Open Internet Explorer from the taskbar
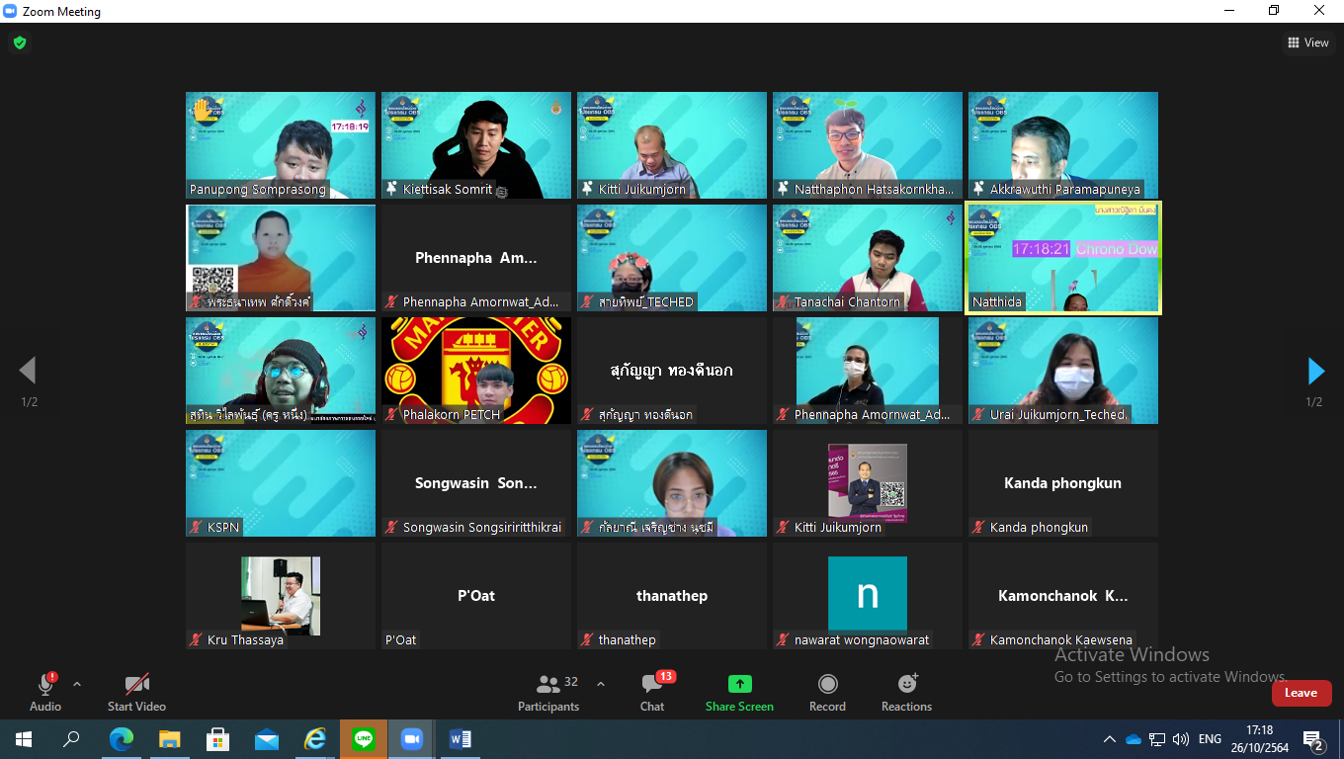The image size is (1344, 759). click(314, 739)
